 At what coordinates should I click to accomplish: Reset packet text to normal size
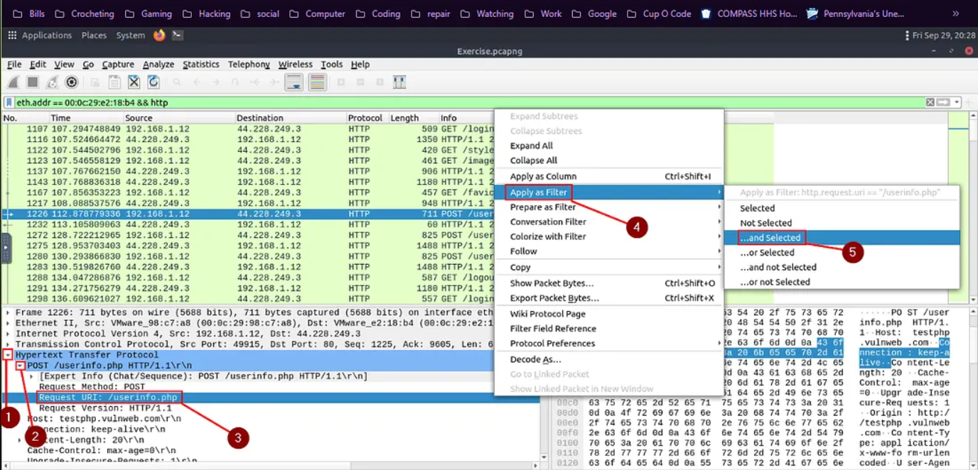tap(380, 82)
